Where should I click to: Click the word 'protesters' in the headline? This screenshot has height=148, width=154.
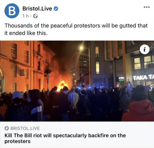(x=17, y=141)
